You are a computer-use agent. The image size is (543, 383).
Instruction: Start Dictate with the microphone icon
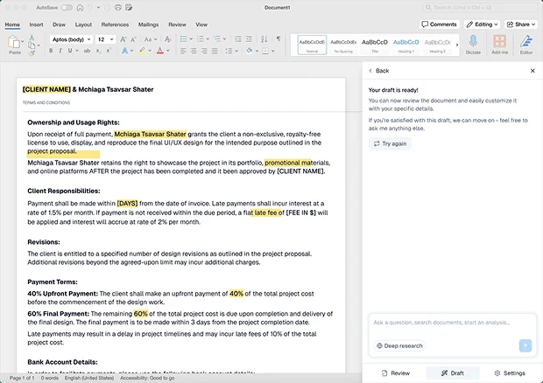[473, 42]
